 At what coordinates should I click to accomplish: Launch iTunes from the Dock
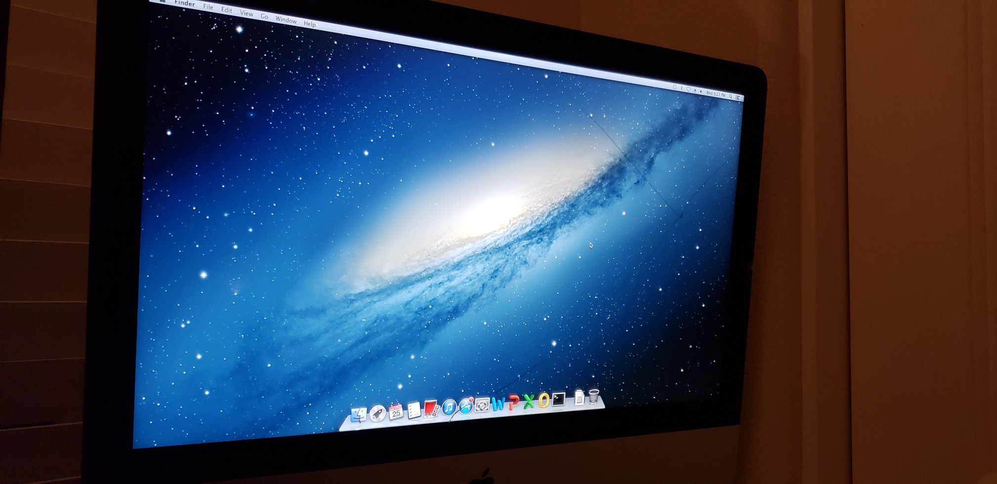449,407
